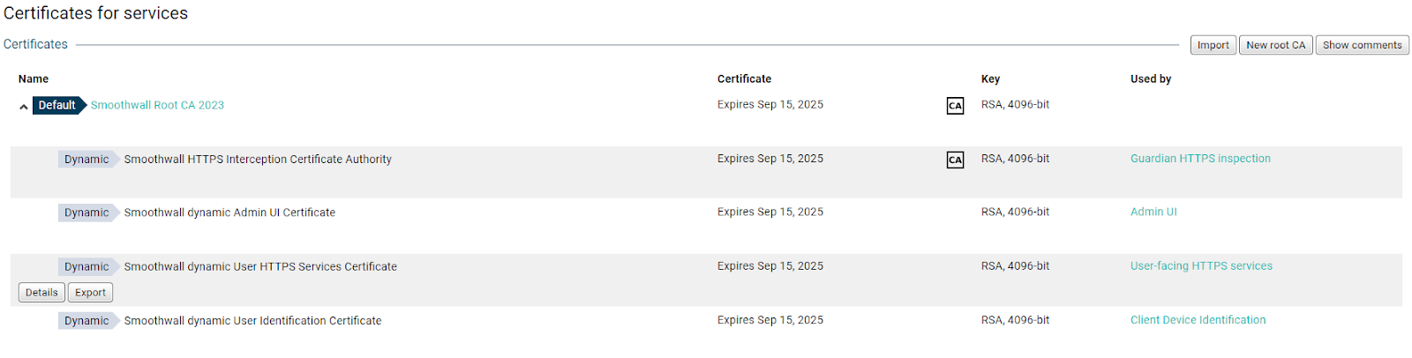This screenshot has height=358, width=1412.
Task: Create a New root CA
Action: point(1275,45)
